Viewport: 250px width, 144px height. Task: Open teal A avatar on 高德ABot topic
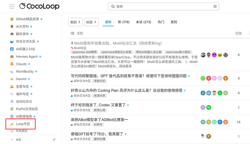[x=203, y=122]
